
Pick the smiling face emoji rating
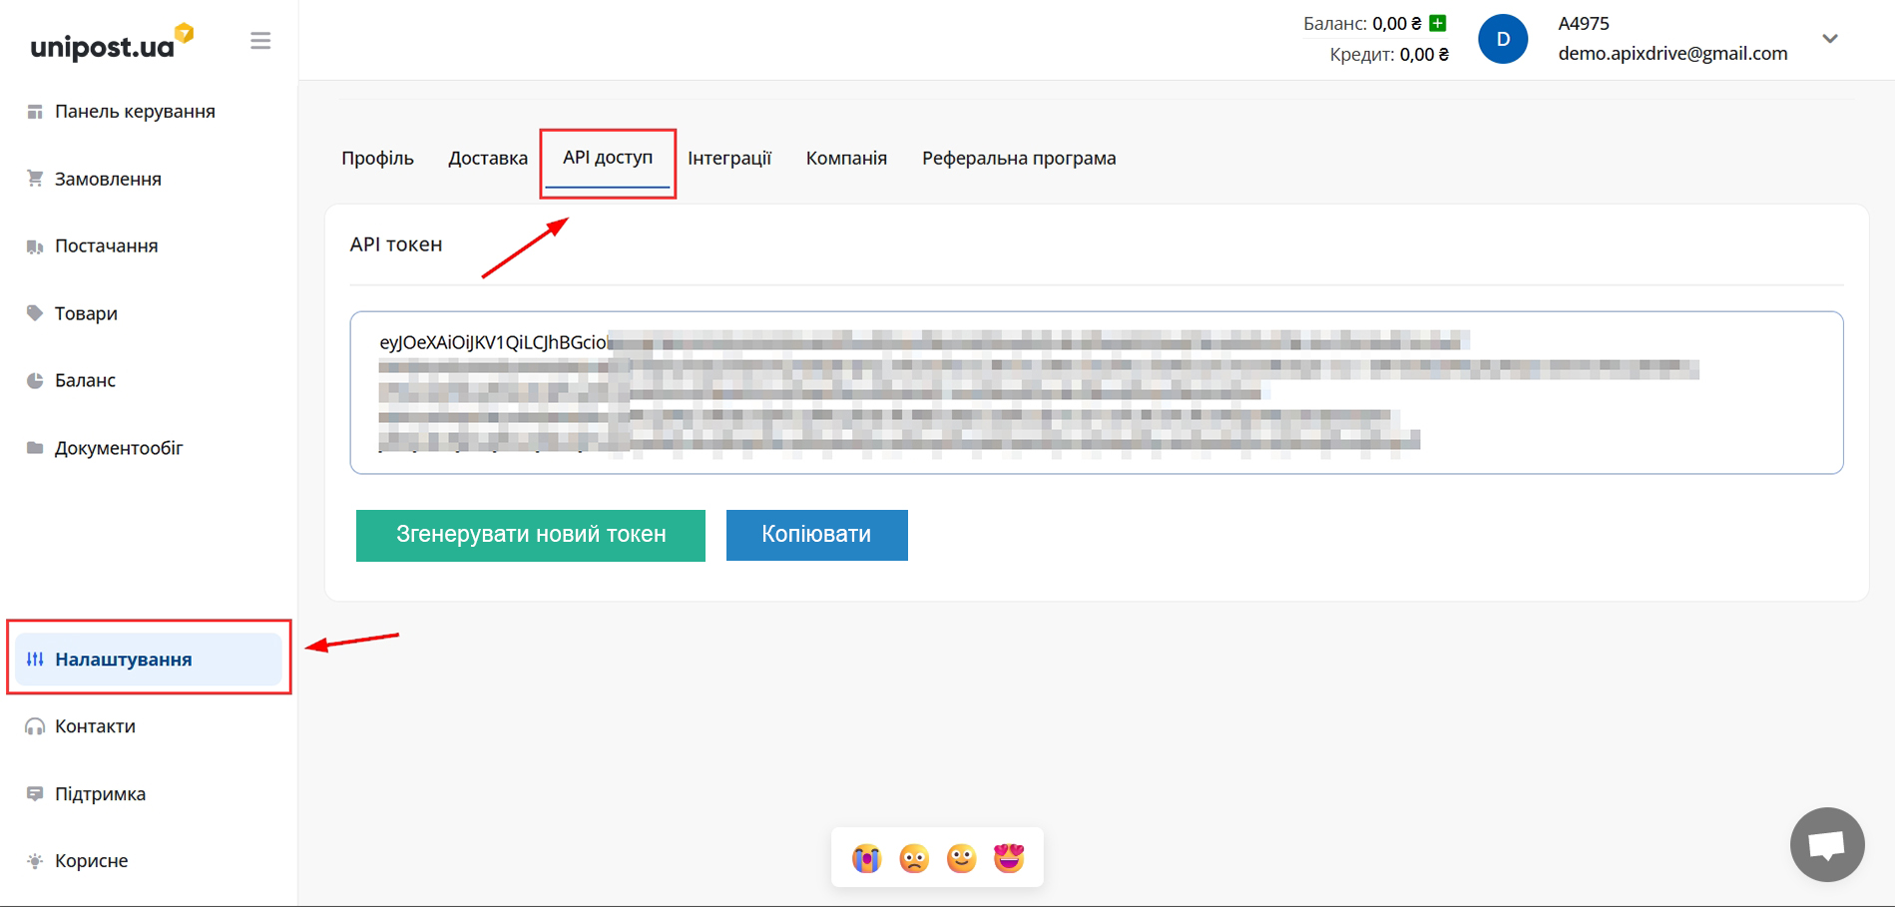click(x=961, y=858)
